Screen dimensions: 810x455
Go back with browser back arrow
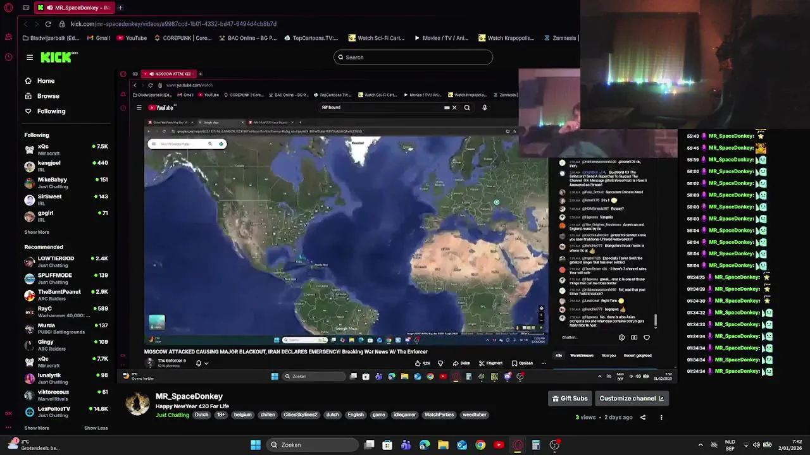click(25, 24)
